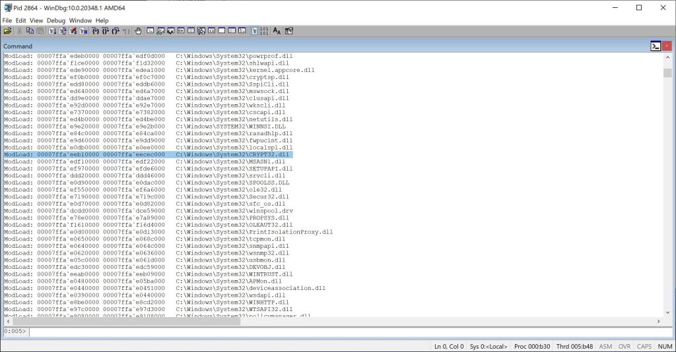The width and height of the screenshot is (676, 352).
Task: Open the Debug menu
Action: [56, 20]
